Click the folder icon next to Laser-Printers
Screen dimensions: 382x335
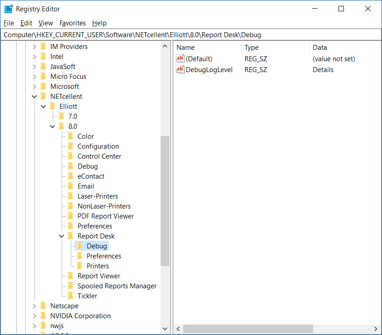[71, 196]
